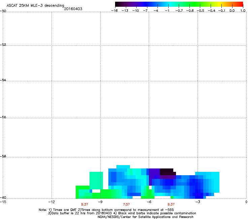Click the -0.1 color scale label

point(222,11)
